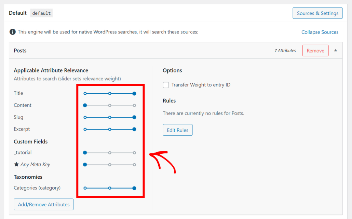Click the Content relevance slider handle

pyautogui.click(x=85, y=105)
